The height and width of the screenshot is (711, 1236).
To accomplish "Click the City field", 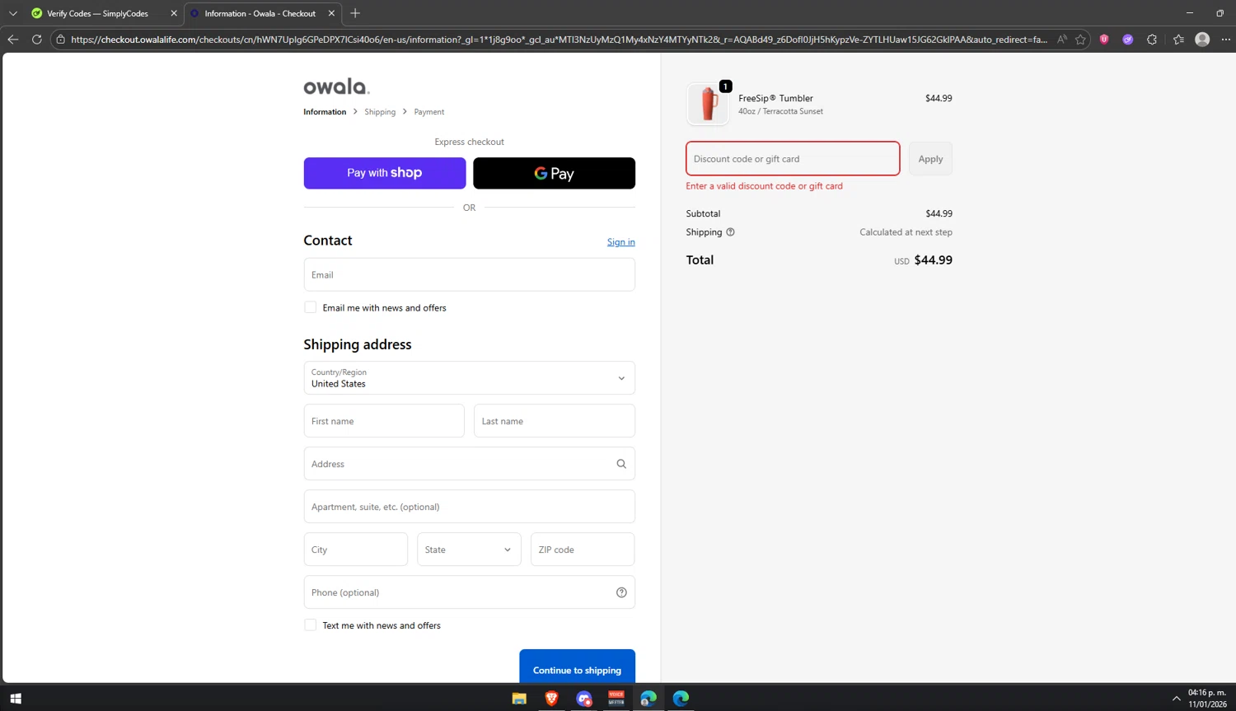I will coord(355,550).
